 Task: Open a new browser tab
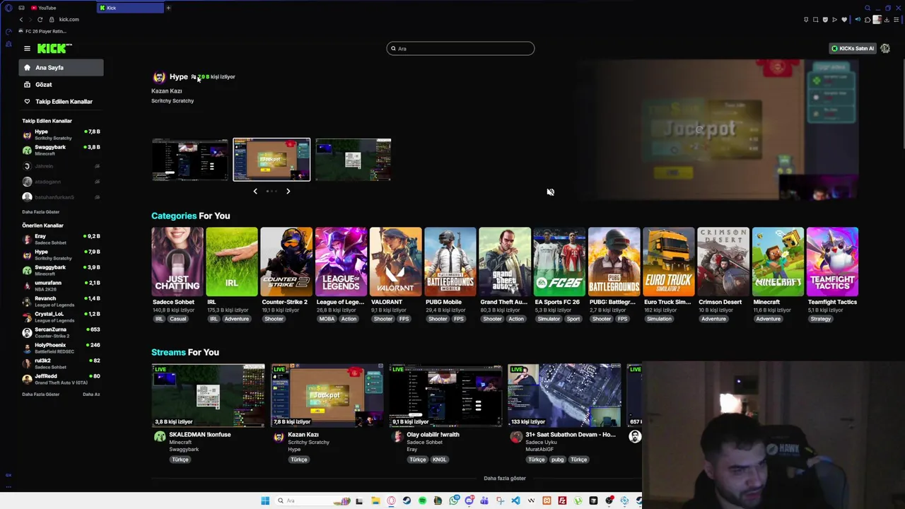point(168,8)
